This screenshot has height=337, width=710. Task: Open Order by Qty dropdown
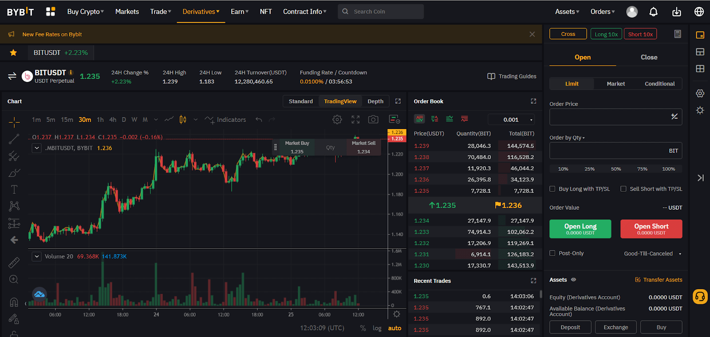[x=567, y=137]
